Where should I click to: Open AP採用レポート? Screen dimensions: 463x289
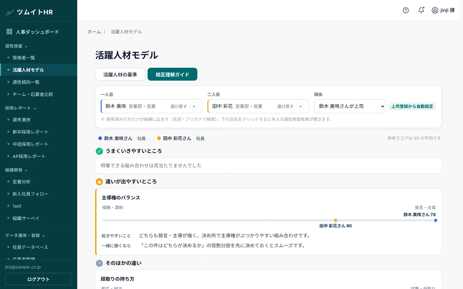pos(38,156)
